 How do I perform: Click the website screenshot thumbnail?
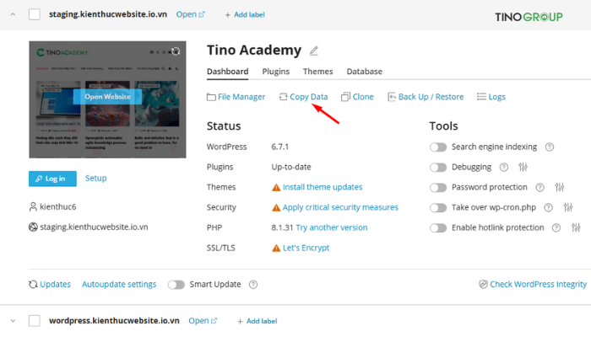tap(107, 99)
